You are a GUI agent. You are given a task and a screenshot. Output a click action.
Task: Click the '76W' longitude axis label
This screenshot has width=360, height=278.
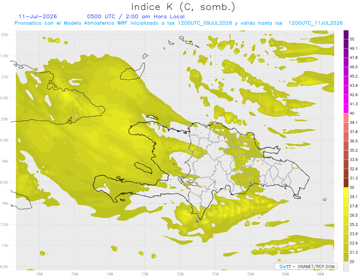point(39,274)
